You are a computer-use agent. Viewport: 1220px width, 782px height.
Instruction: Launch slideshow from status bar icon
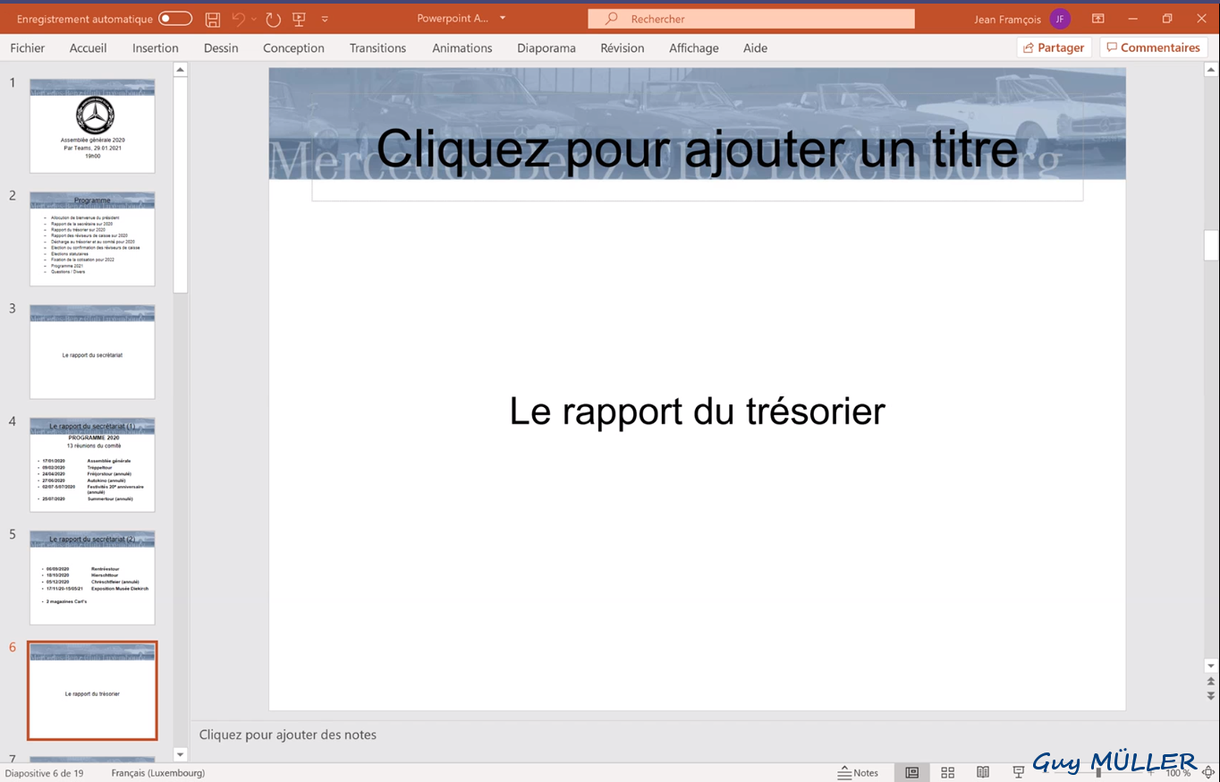pyautogui.click(x=1018, y=772)
